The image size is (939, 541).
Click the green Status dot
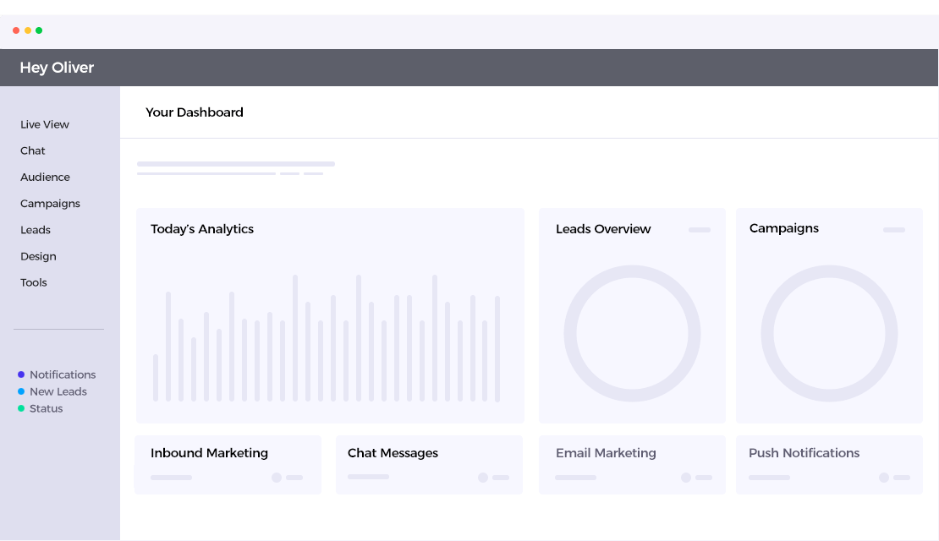point(21,409)
